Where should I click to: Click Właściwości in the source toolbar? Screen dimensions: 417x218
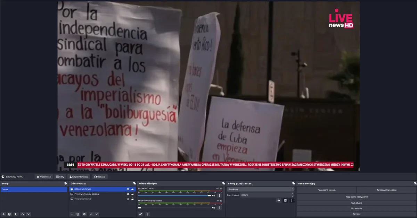pyautogui.click(x=44, y=177)
